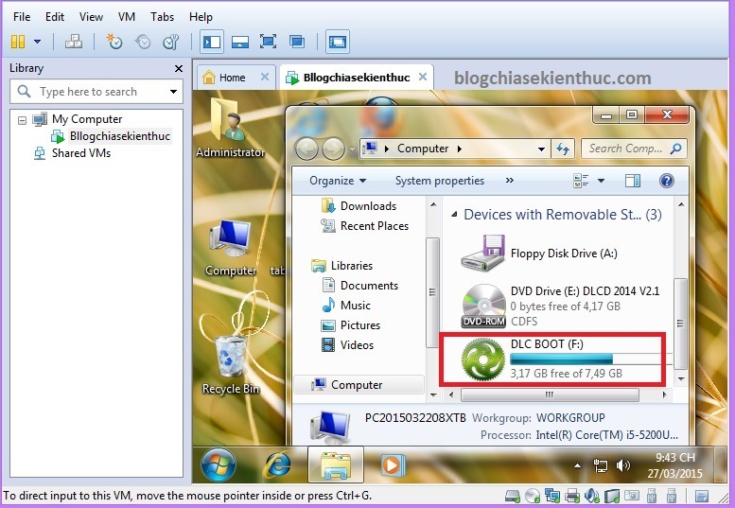Click the file list vertical scrollbar

pyautogui.click(x=680, y=323)
